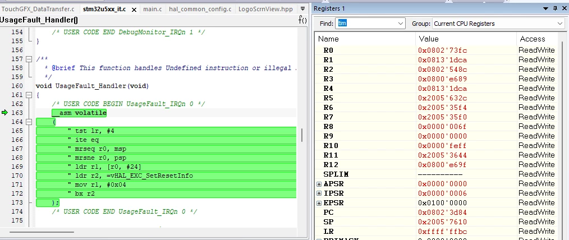Select the SPLIM register name
The width and height of the screenshot is (569, 240).
pyautogui.click(x=336, y=174)
